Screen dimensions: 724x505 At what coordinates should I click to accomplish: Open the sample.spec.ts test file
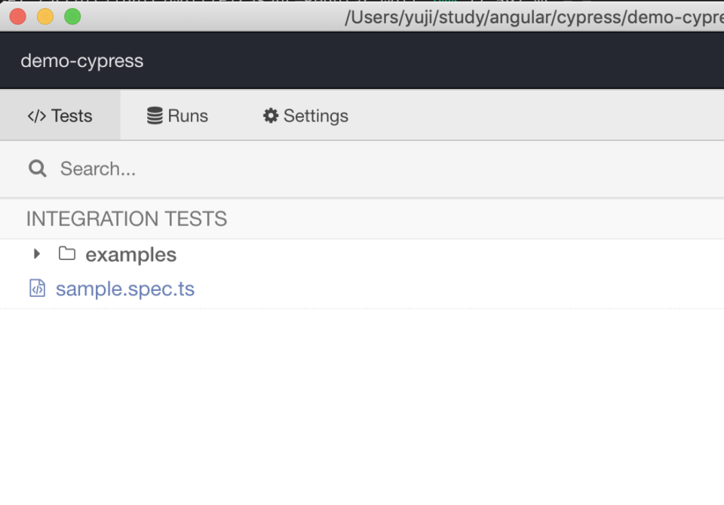point(125,288)
